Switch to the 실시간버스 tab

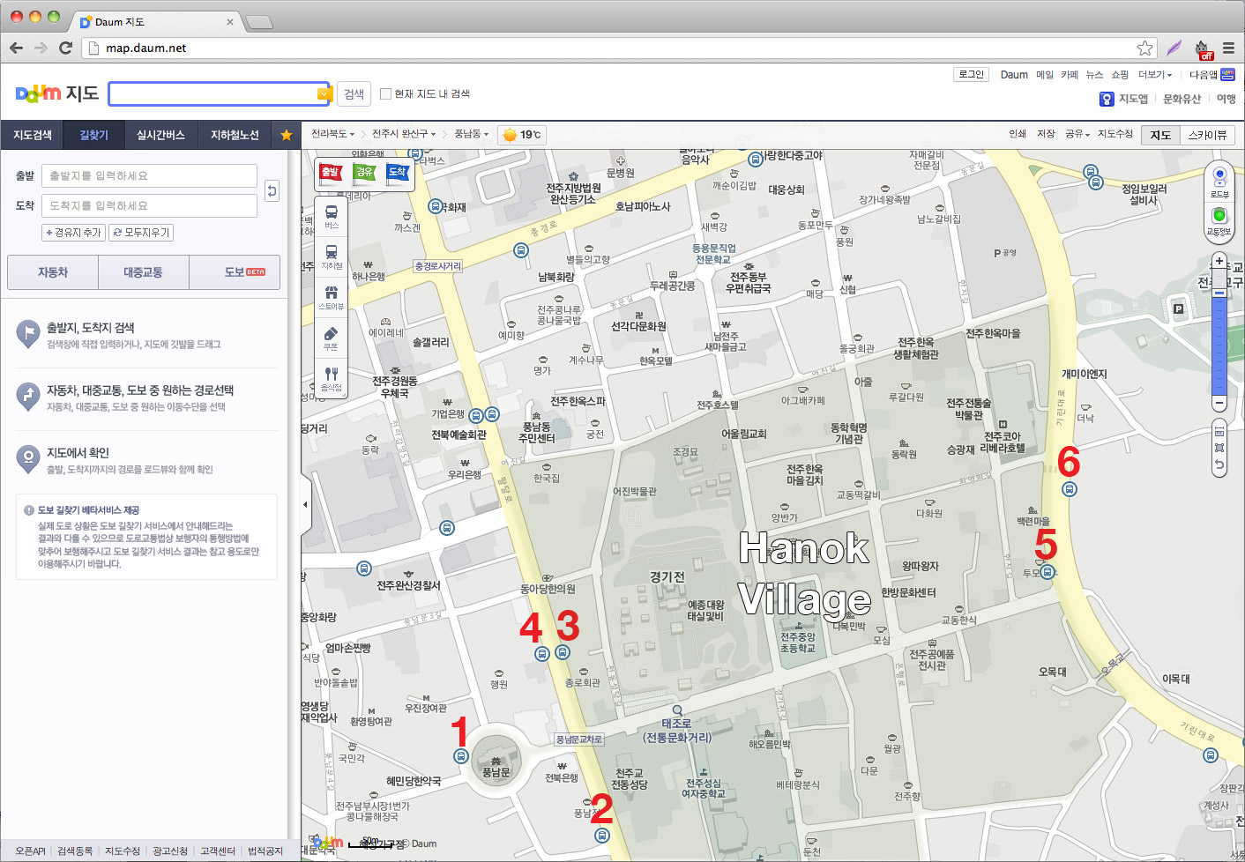coord(160,135)
